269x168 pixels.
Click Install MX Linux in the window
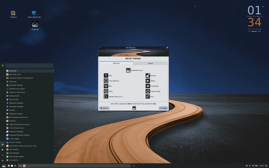pyautogui.click(x=128, y=70)
